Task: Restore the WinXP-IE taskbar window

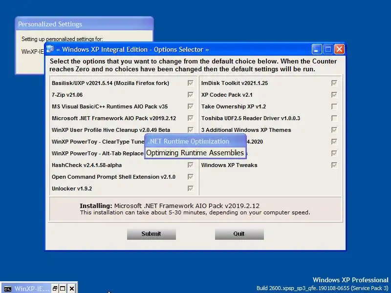Action: [55, 289]
